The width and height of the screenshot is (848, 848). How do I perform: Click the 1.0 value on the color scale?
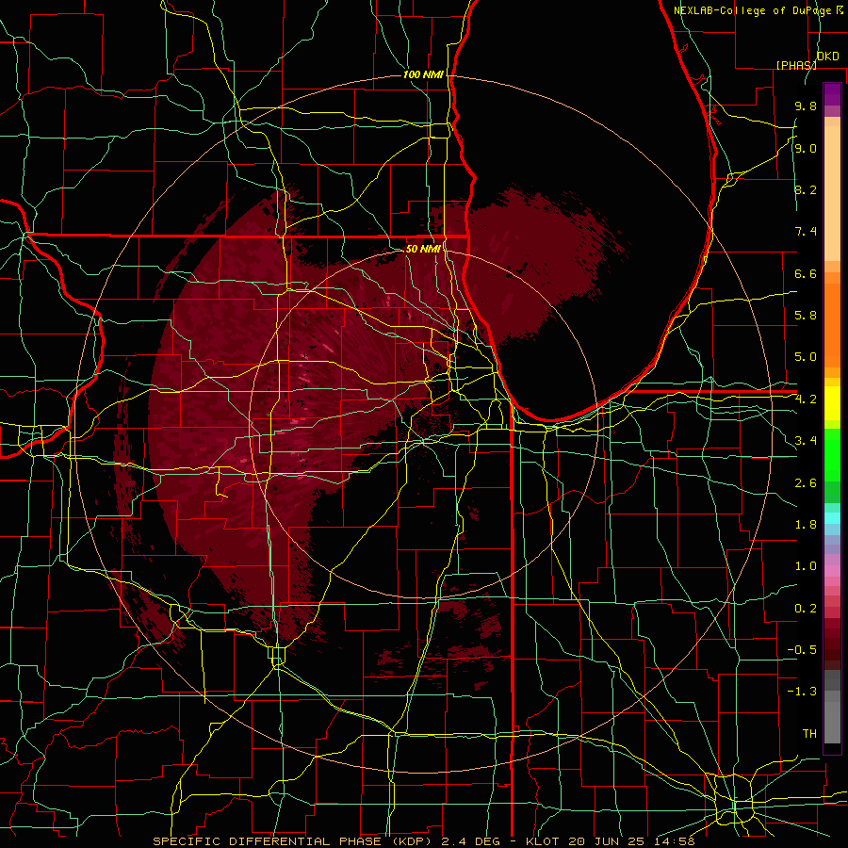point(806,566)
